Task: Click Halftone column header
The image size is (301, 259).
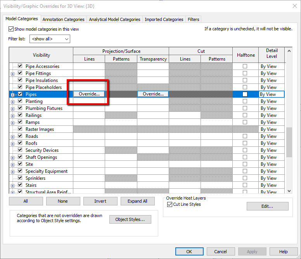Action: tap(246, 55)
